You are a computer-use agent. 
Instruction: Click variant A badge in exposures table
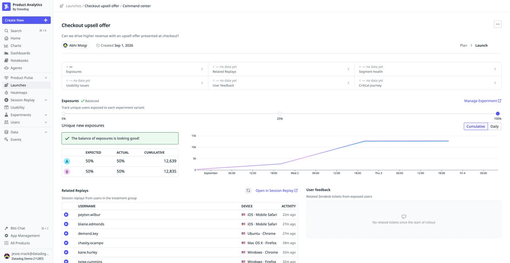[67, 161]
